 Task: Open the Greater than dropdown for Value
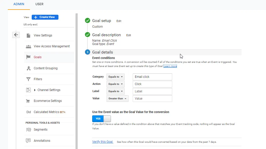tap(117, 98)
